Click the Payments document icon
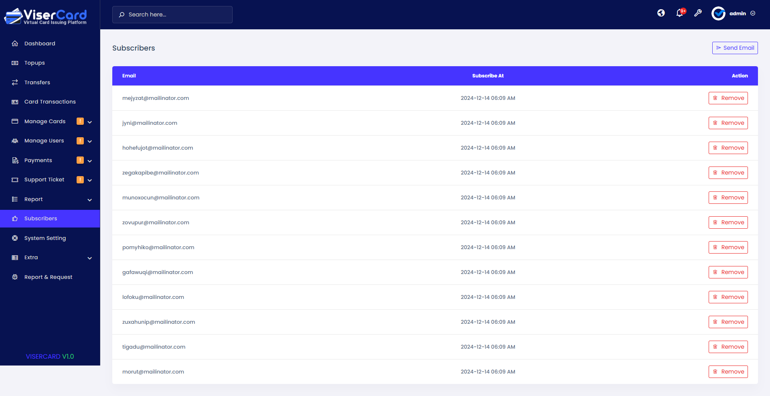The image size is (770, 396). [15, 160]
